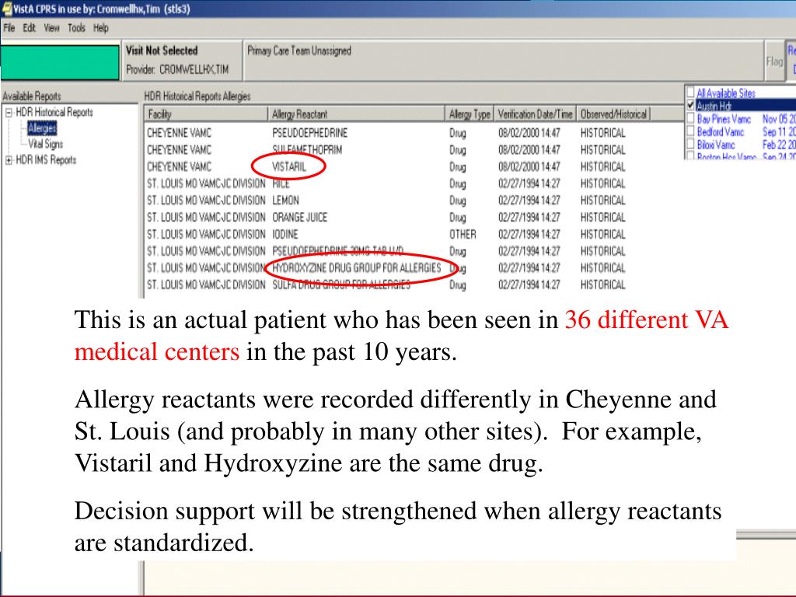
Task: Check the All Available Sites checkbox
Action: (690, 92)
